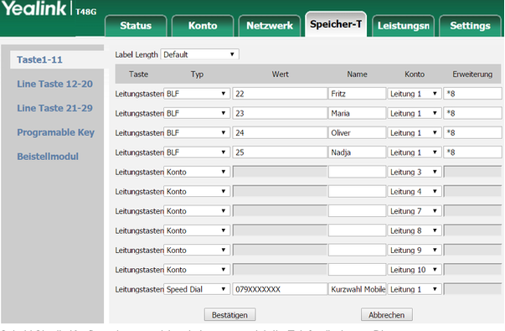Click the Erweiterung column header
Image resolution: width=505 pixels, height=331 pixels.
pyautogui.click(x=472, y=74)
